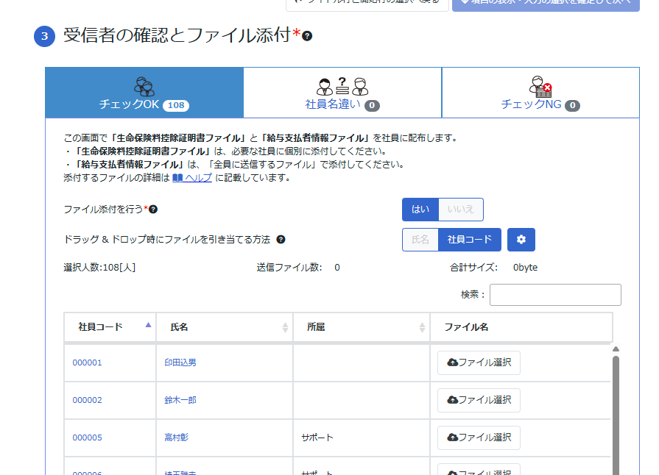The width and height of the screenshot is (659, 475).
Task: Open gear settings button beside 社員コード
Action: pyautogui.click(x=521, y=240)
